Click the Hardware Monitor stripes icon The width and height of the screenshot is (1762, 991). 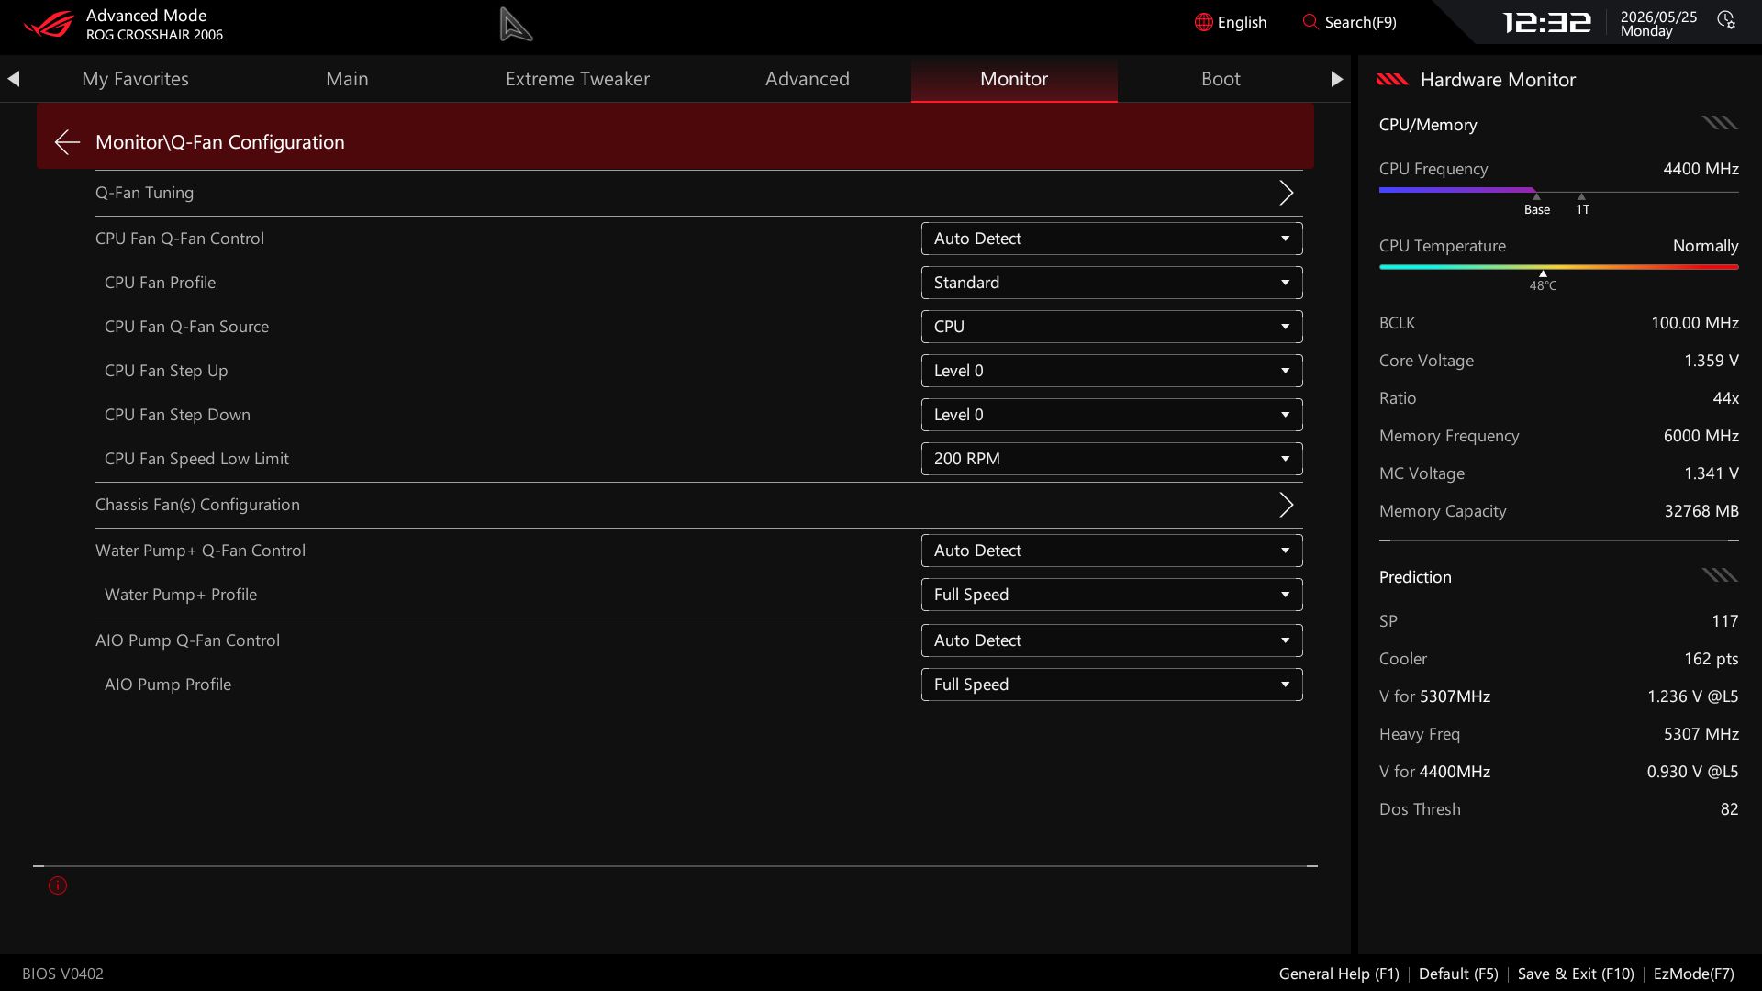point(1392,80)
